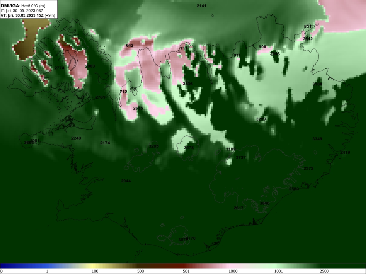Pick the map value 2943
The image size is (366, 274).
(275, 54)
